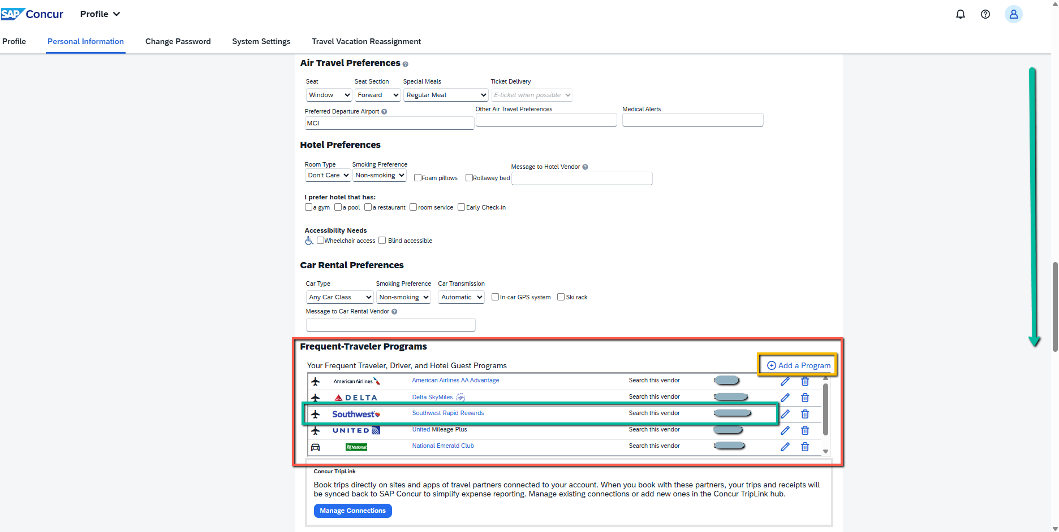Delete the Southwest Rapid Rewards program
1059x532 pixels.
tap(805, 414)
